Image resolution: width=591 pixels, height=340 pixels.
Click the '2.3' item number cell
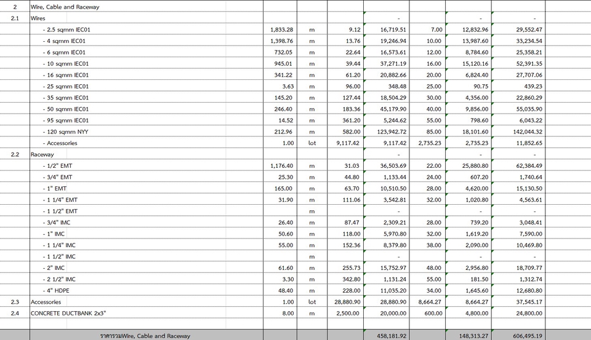pyautogui.click(x=15, y=302)
